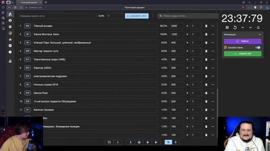Click the timer display 23:37:79

(242, 18)
